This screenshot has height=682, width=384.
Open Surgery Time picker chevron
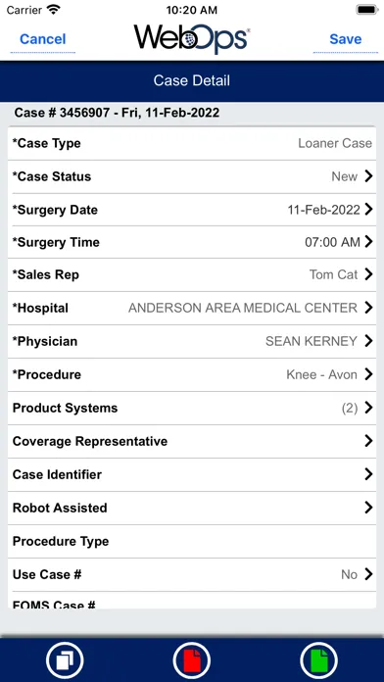(368, 241)
